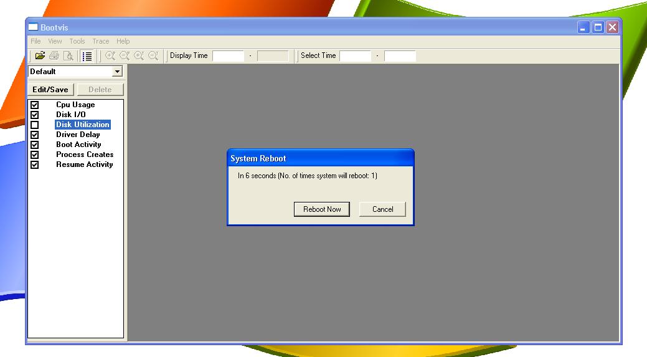
Task: Uncheck the Driver Delay checkbox
Action: coord(35,135)
